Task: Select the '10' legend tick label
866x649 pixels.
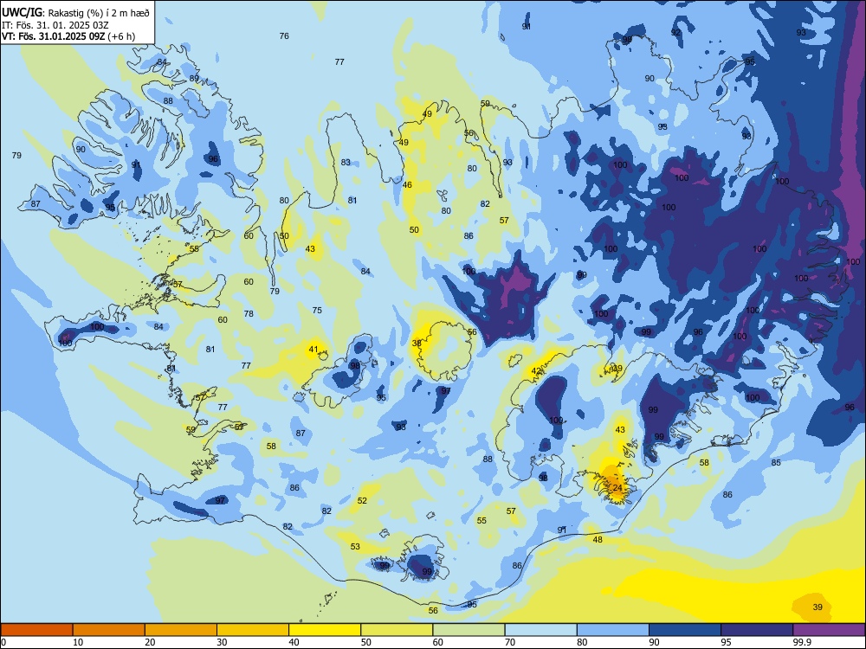Action: pos(78,642)
